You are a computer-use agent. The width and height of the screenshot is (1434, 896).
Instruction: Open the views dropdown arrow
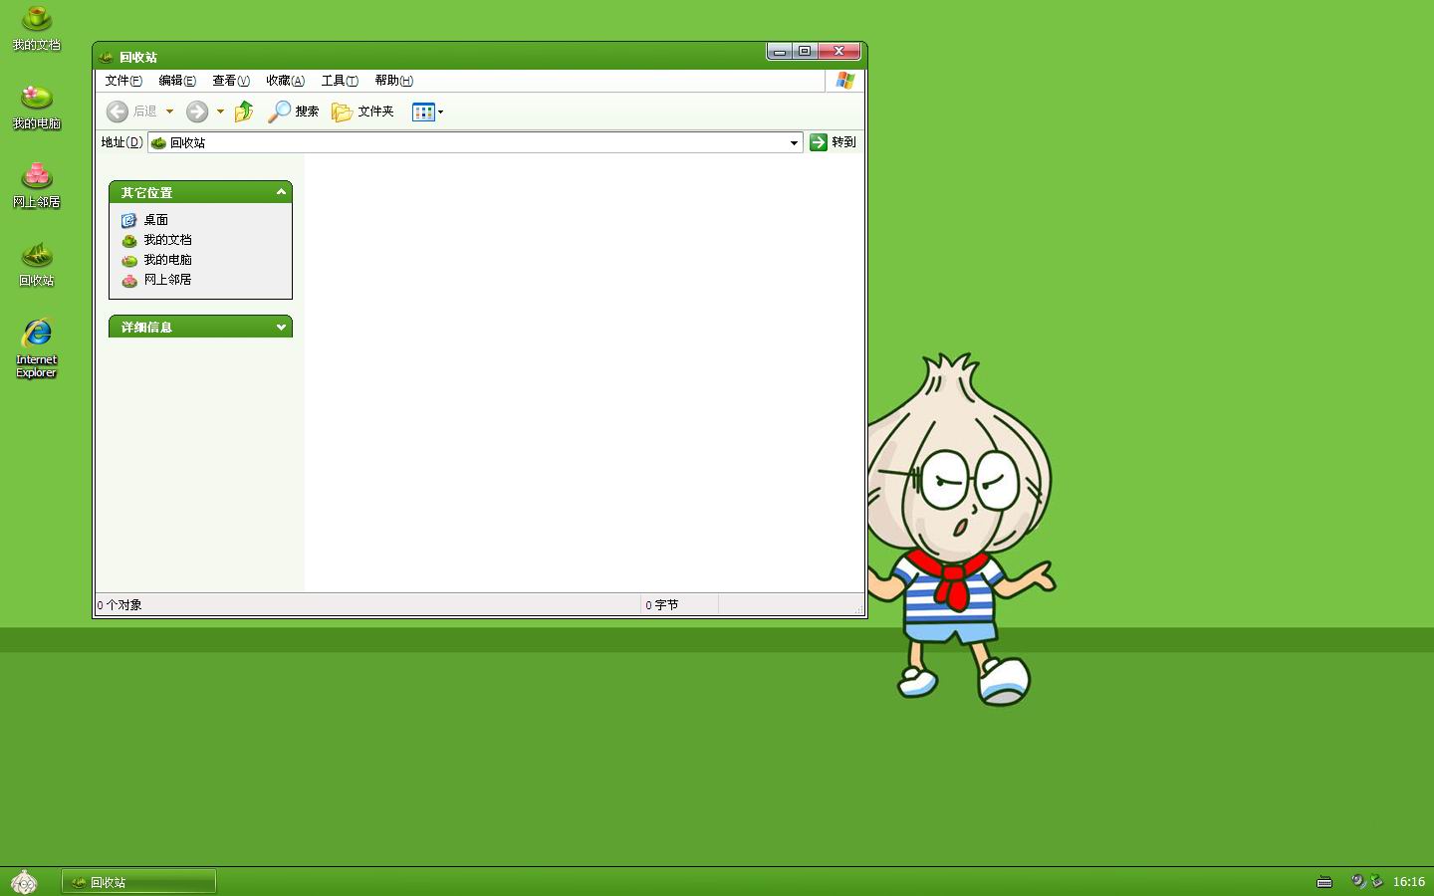[440, 112]
